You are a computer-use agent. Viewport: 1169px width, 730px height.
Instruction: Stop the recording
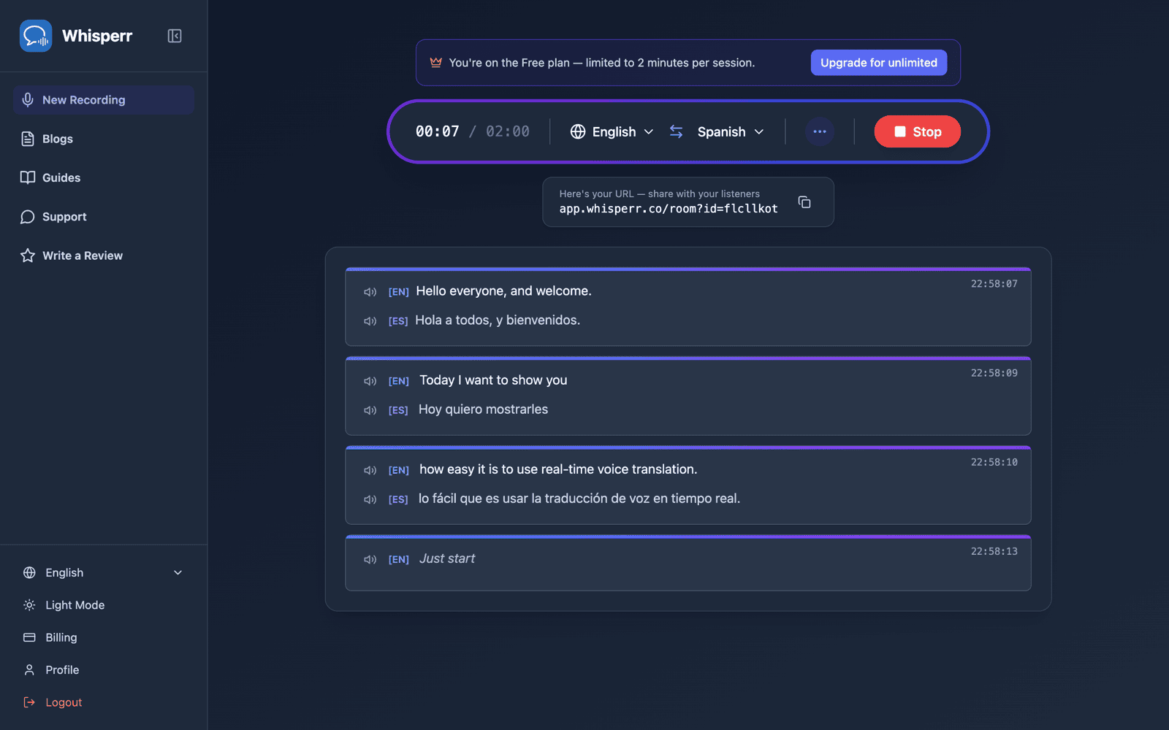coord(918,132)
